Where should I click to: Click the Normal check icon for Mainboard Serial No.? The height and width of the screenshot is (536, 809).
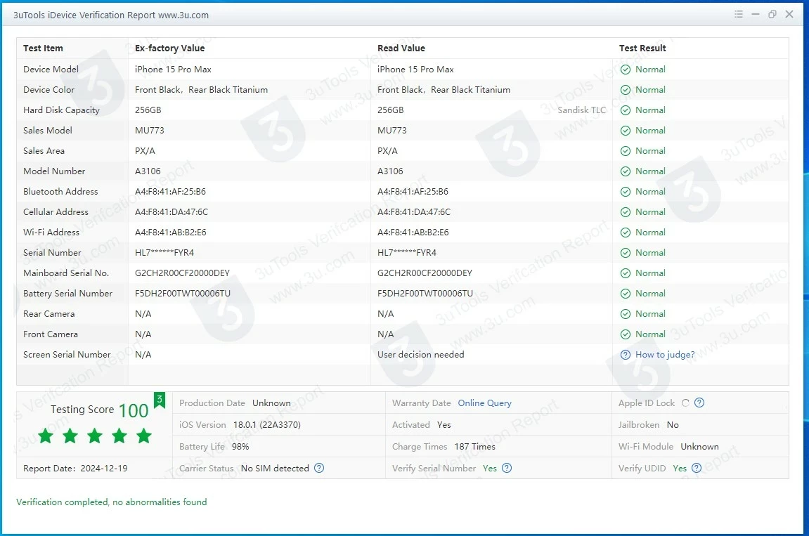click(x=626, y=273)
